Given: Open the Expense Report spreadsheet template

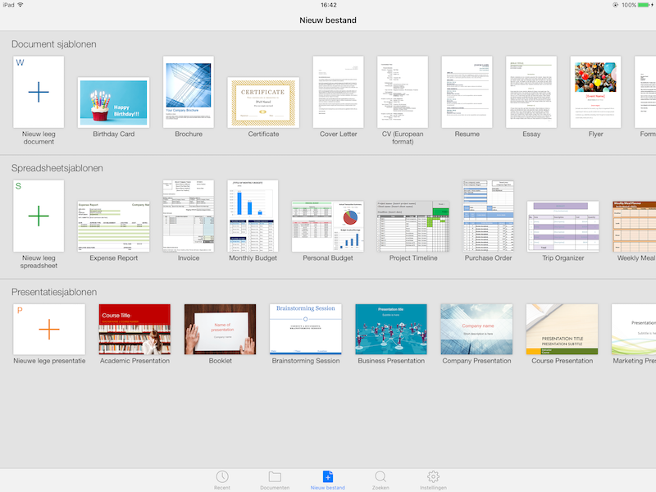Looking at the screenshot, I should pos(113,225).
